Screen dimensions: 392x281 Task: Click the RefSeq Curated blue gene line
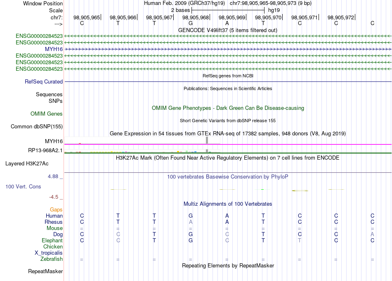click(228, 81)
